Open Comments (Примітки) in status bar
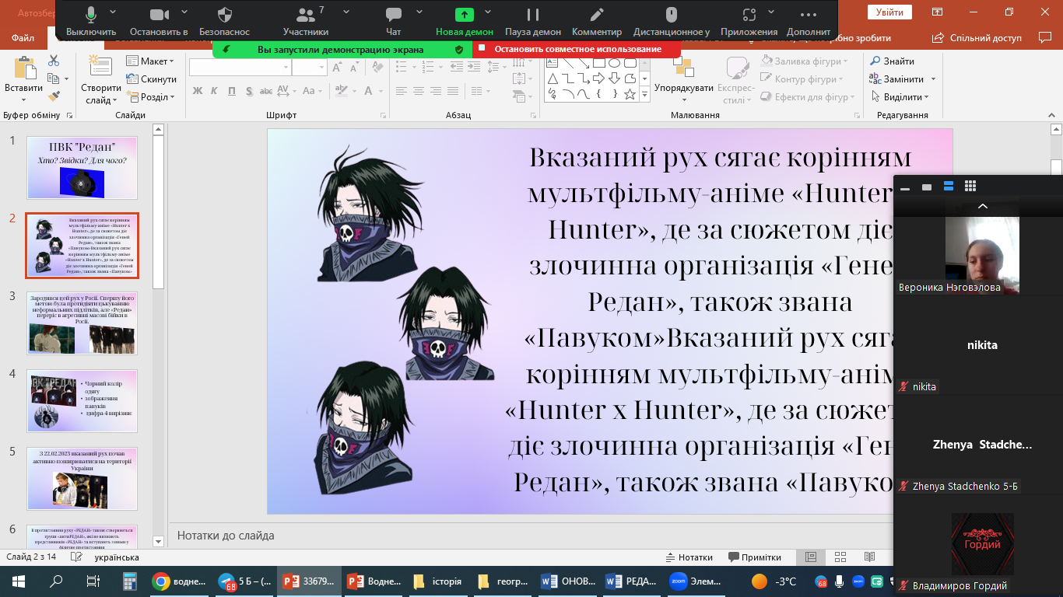 [x=755, y=557]
